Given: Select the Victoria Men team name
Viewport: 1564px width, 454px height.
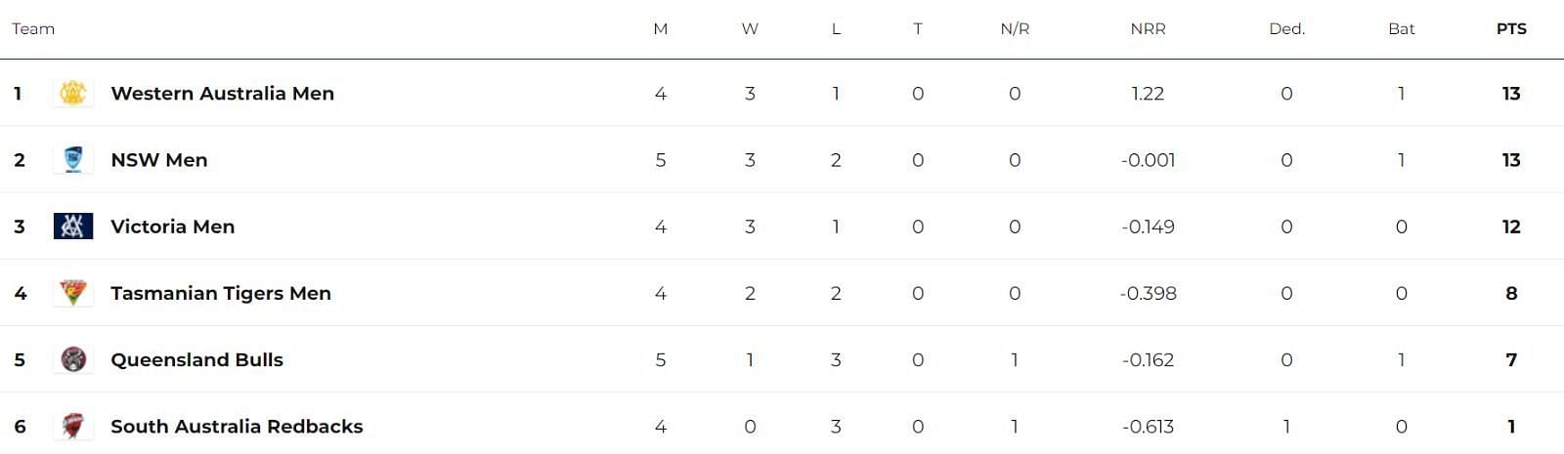Looking at the screenshot, I should [173, 227].
